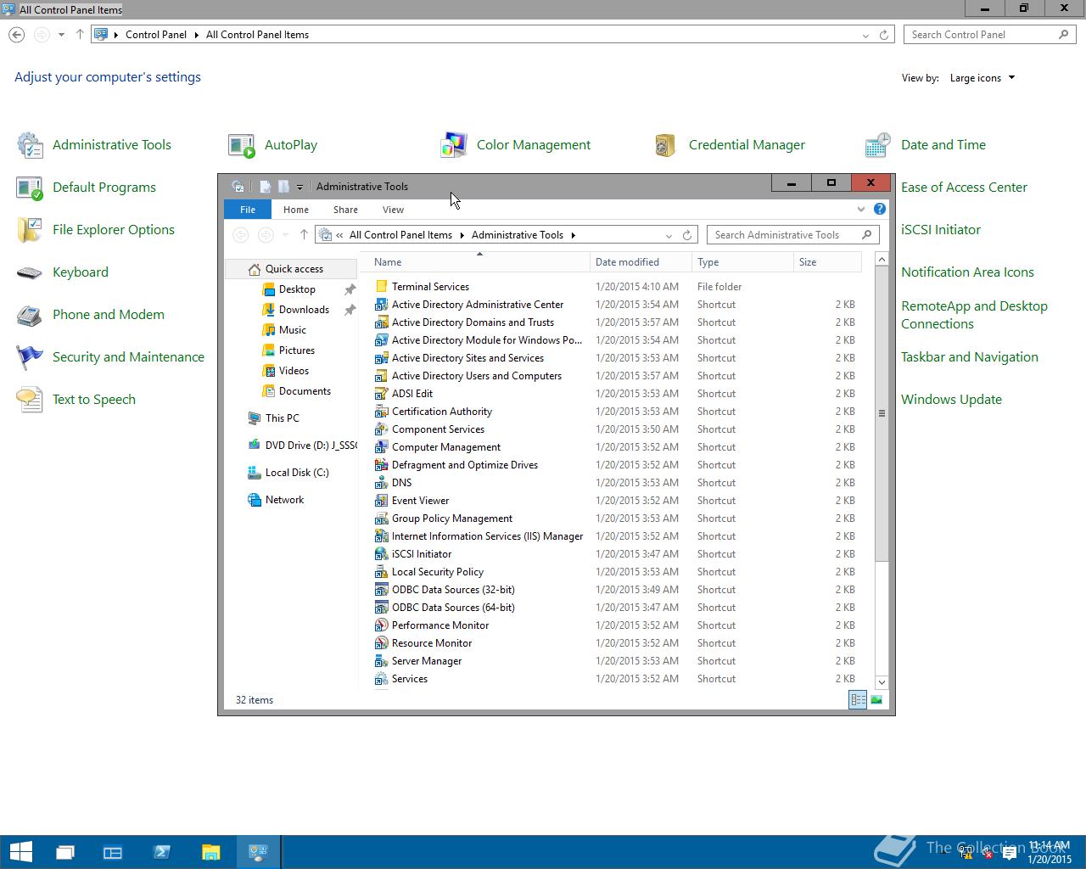Select Downloads in navigation pane
Image resolution: width=1086 pixels, height=869 pixels.
(304, 310)
